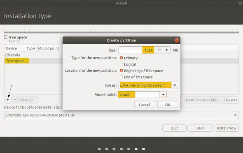Cancel the Create partition dialog
The image size is (243, 153).
pyautogui.click(x=145, y=105)
